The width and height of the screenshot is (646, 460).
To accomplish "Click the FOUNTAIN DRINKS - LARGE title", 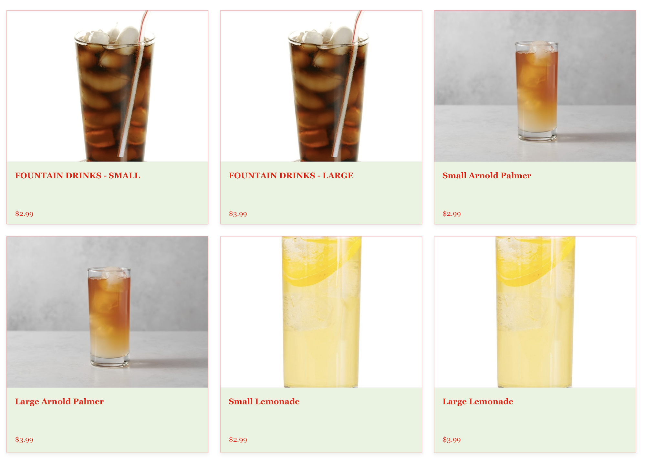I will pos(291,175).
